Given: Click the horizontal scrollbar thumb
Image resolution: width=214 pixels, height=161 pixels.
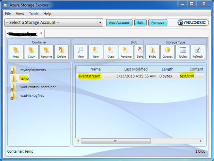Looking at the screenshot, I should (116, 141).
